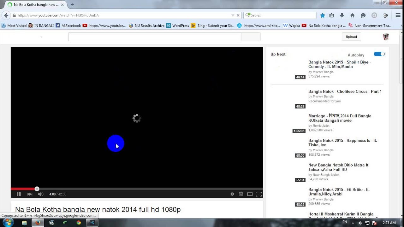
Task: Open Bangla Natok 2015 Shoilir Biye video
Action: coord(340,64)
